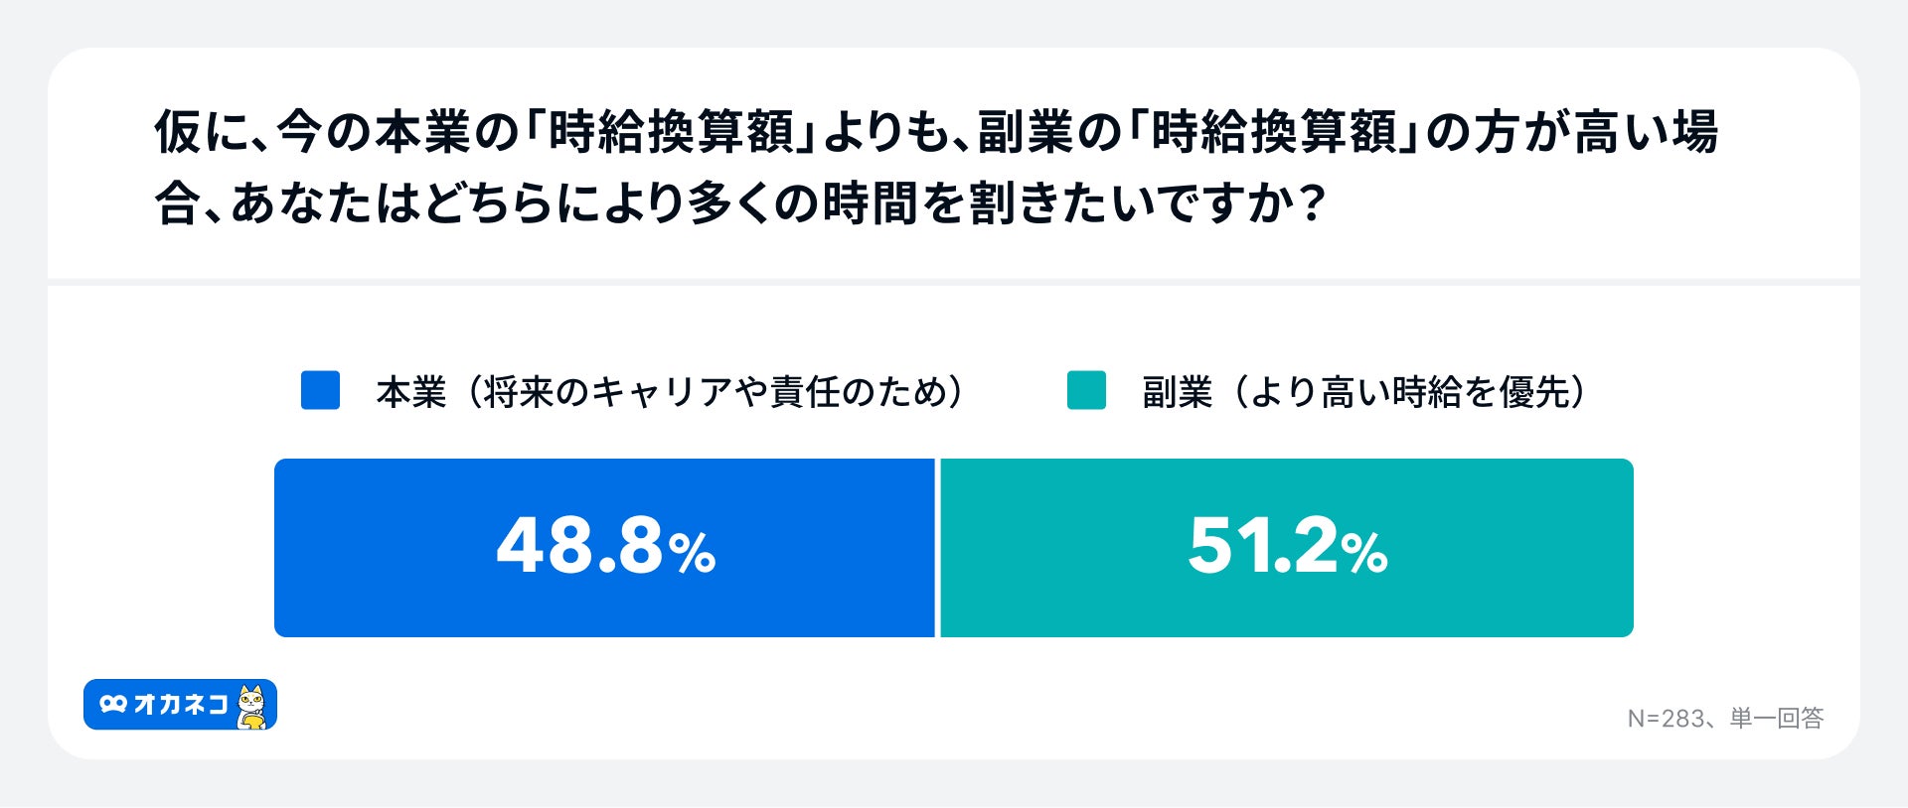The height and width of the screenshot is (808, 1908).
Task: Click the オカネコ logo text
Action: click(181, 705)
